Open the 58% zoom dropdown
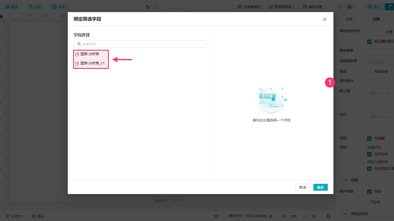 [x=299, y=216]
